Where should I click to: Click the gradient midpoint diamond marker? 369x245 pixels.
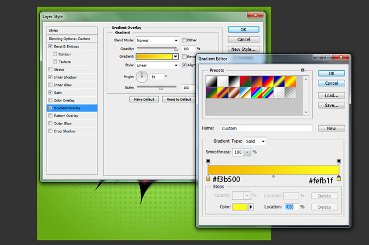coord(273,177)
